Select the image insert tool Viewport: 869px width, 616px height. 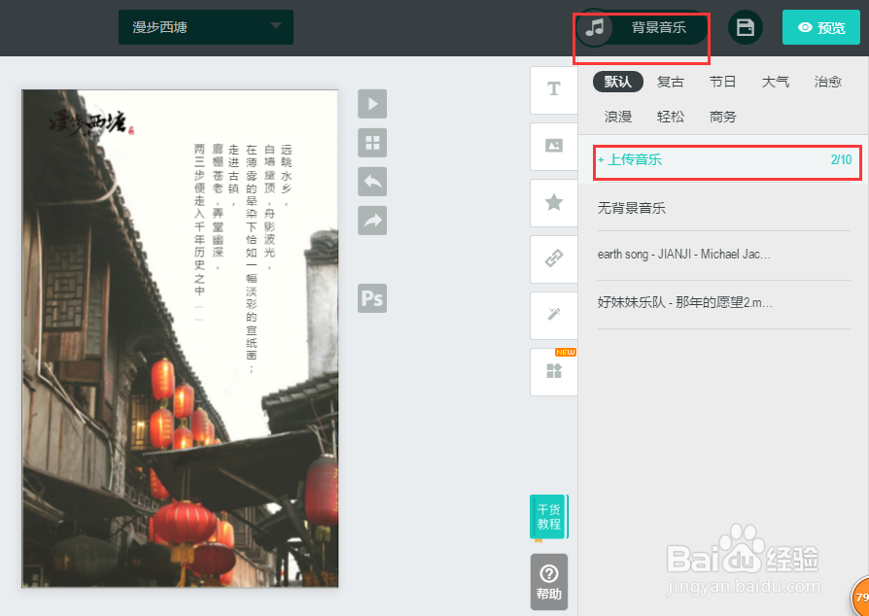554,147
